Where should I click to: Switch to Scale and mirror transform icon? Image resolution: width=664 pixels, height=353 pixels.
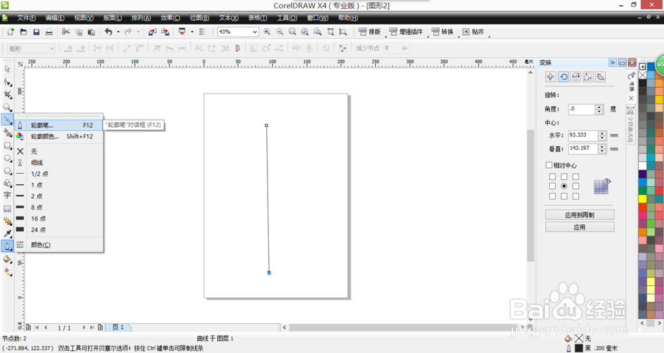576,76
